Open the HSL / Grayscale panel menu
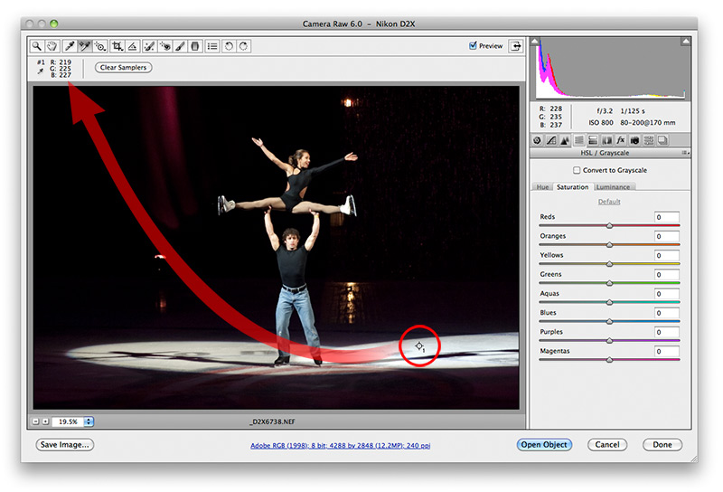Screen dimensions: 723x492 [686, 153]
